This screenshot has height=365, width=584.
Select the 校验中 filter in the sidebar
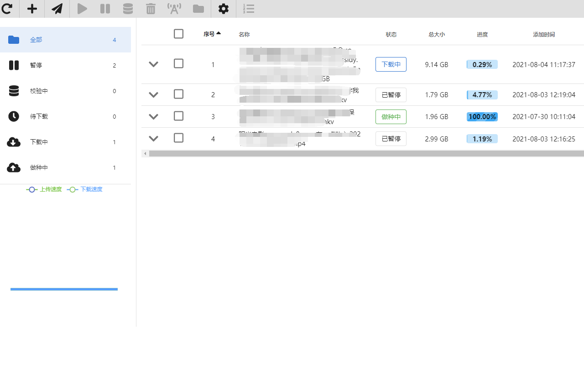pyautogui.click(x=65, y=91)
